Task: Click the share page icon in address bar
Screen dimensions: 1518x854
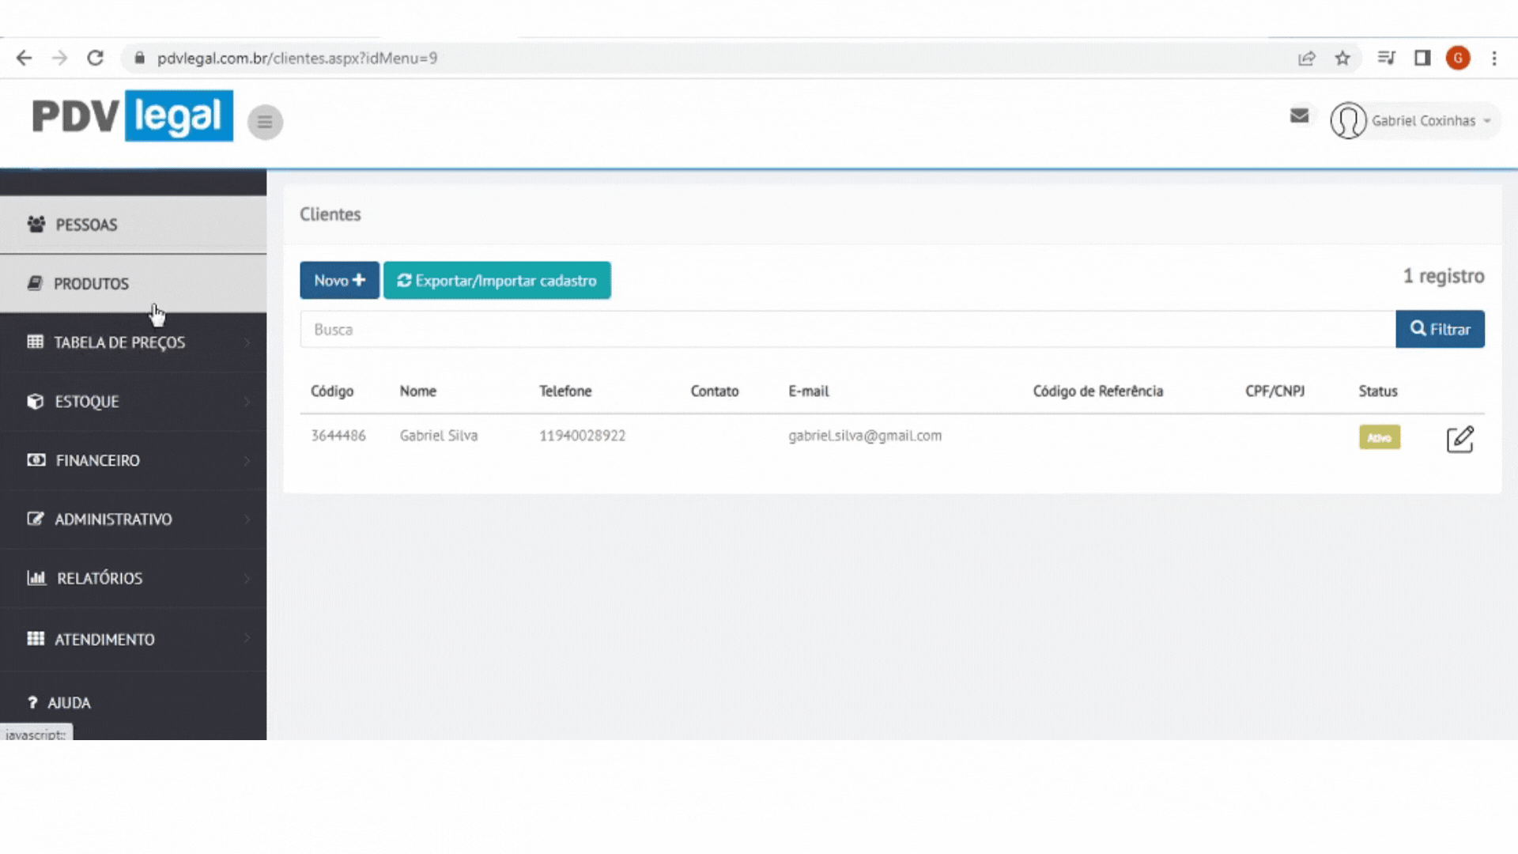Action: click(1306, 58)
